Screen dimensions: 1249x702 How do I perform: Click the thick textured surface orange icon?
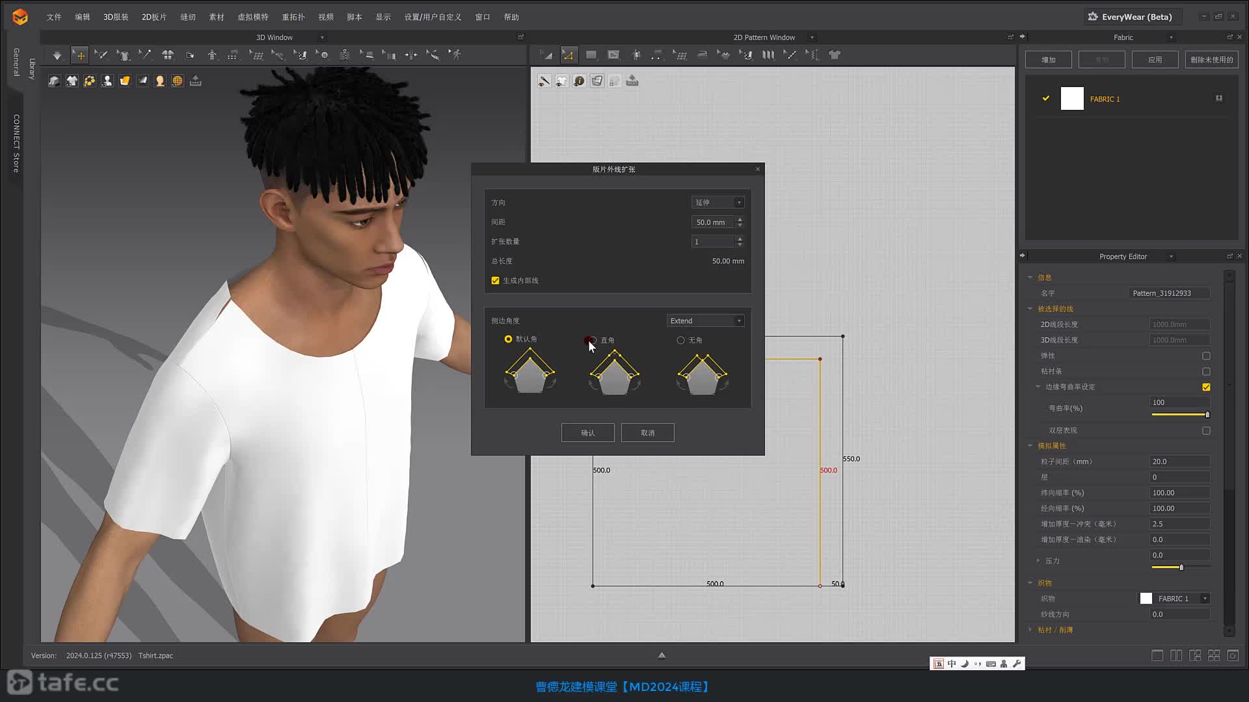click(125, 81)
